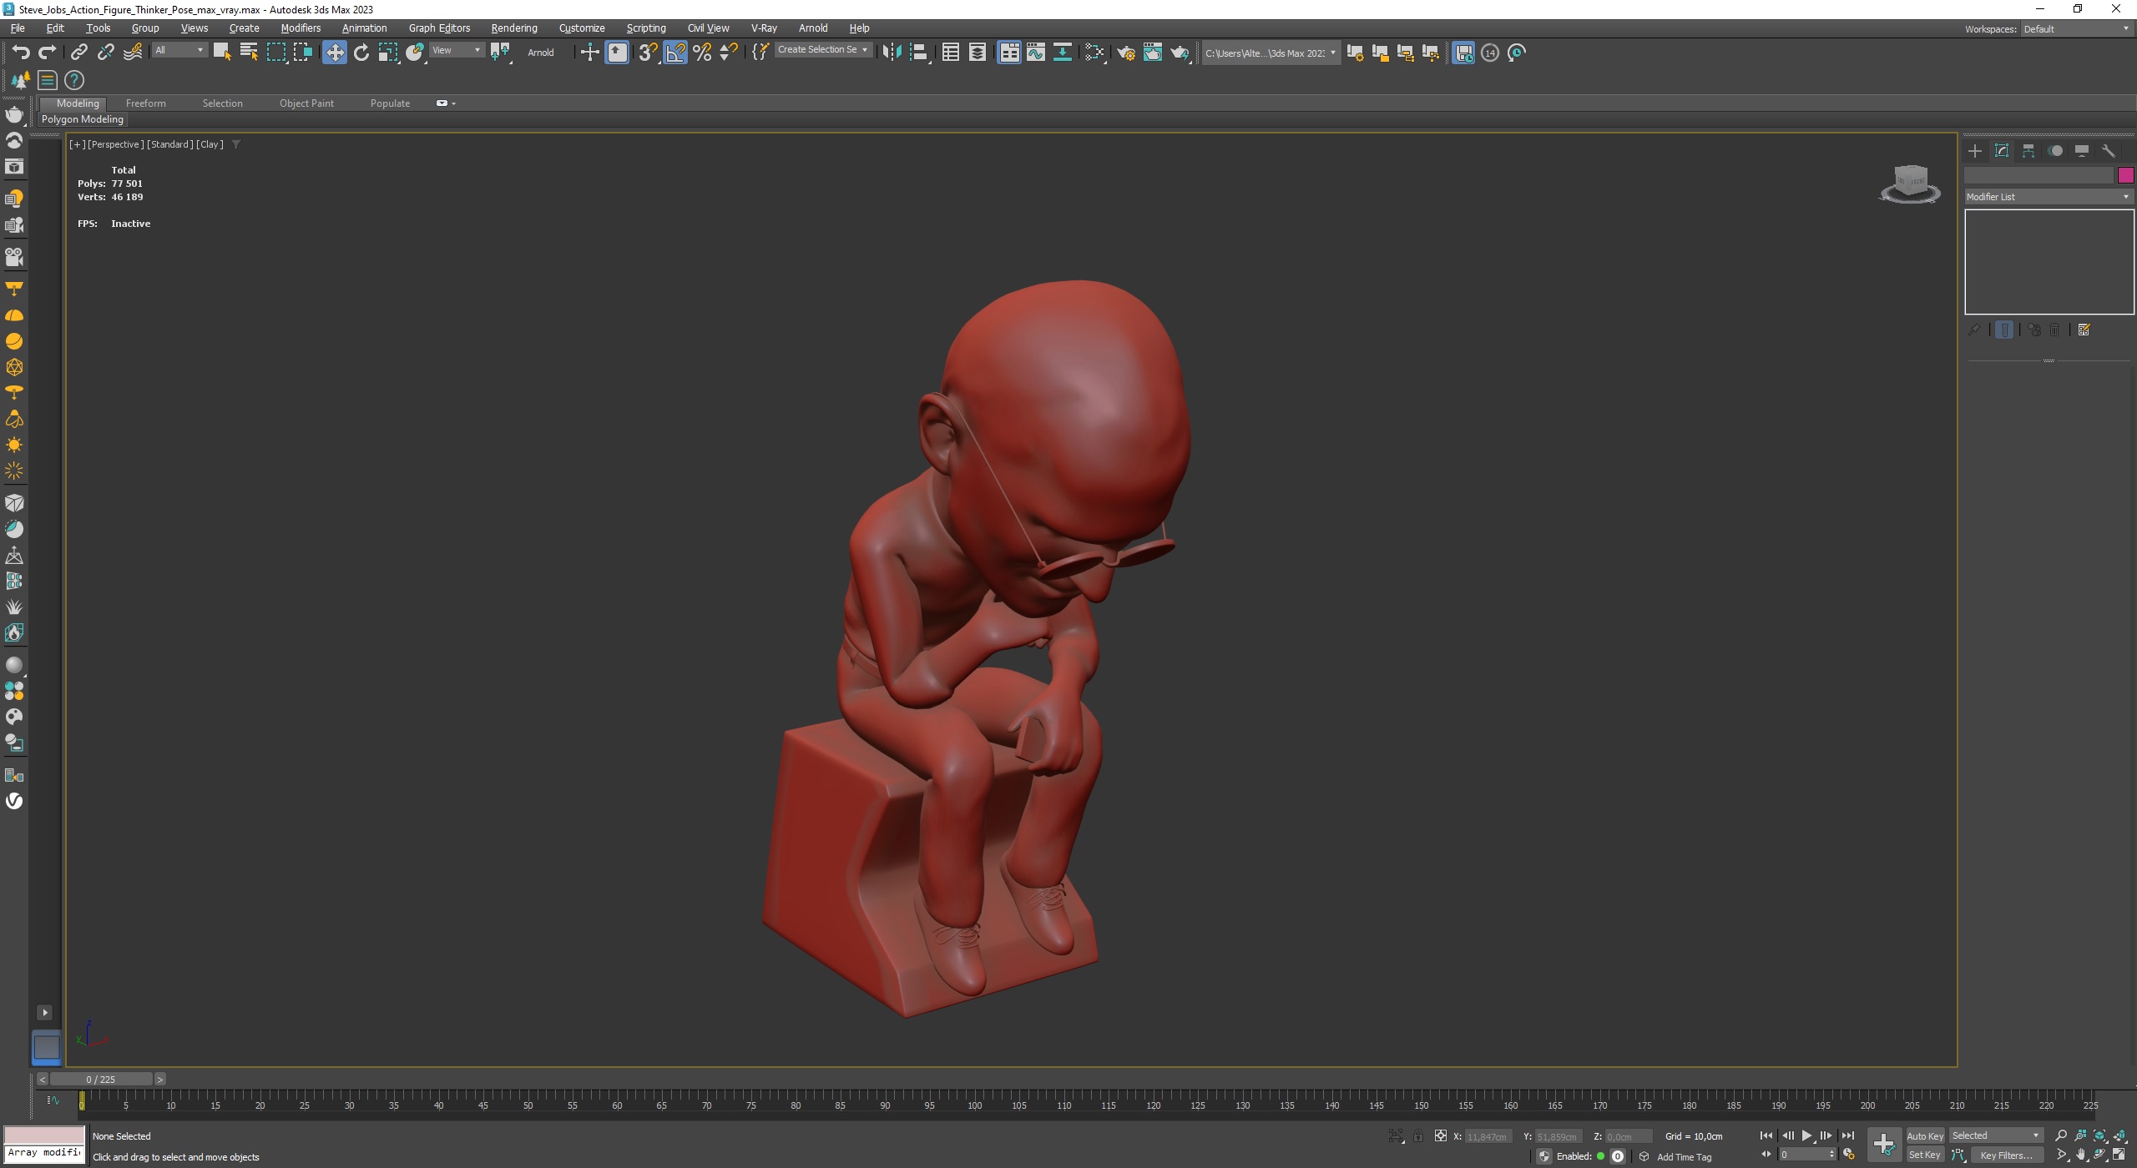Toggle the 3D Snaps button

[x=648, y=53]
